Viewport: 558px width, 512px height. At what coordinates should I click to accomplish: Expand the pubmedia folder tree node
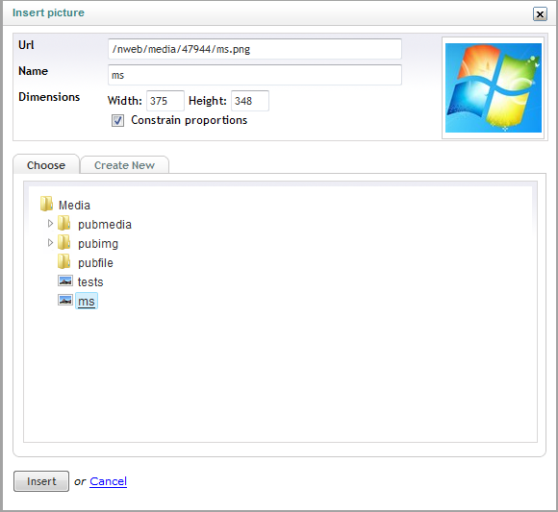point(50,223)
